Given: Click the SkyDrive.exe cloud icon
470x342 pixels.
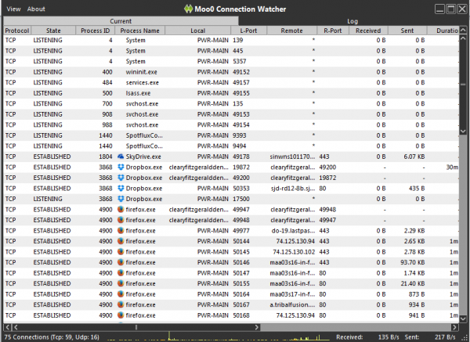Looking at the screenshot, I should (121, 157).
